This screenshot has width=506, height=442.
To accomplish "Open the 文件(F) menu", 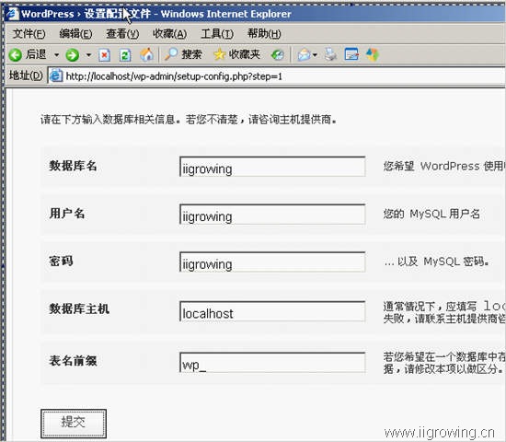I will pyautogui.click(x=29, y=33).
